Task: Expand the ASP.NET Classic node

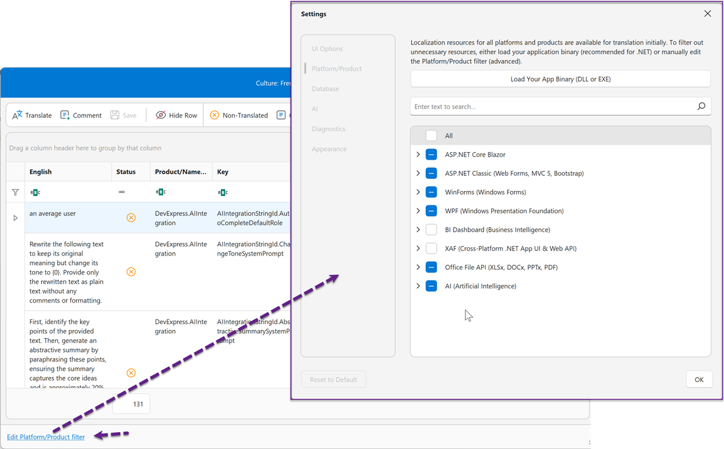Action: tap(418, 173)
